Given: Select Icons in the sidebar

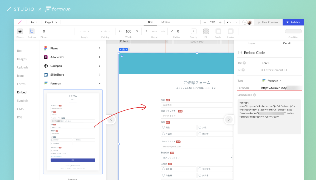Looking at the screenshot, I should click(x=21, y=76).
